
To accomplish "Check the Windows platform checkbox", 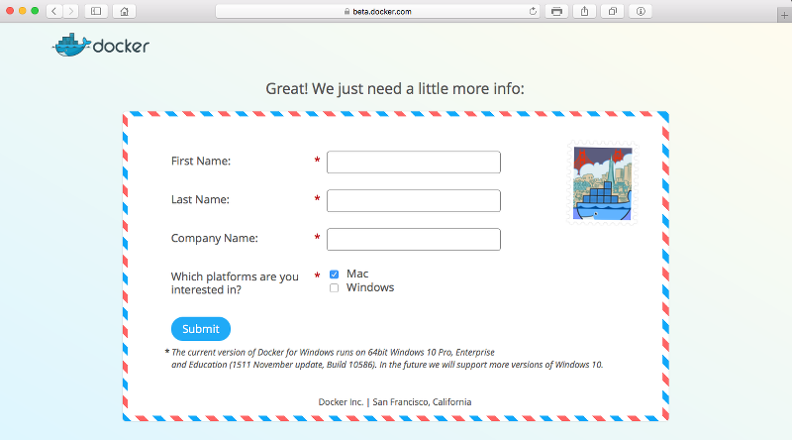I will (334, 287).
